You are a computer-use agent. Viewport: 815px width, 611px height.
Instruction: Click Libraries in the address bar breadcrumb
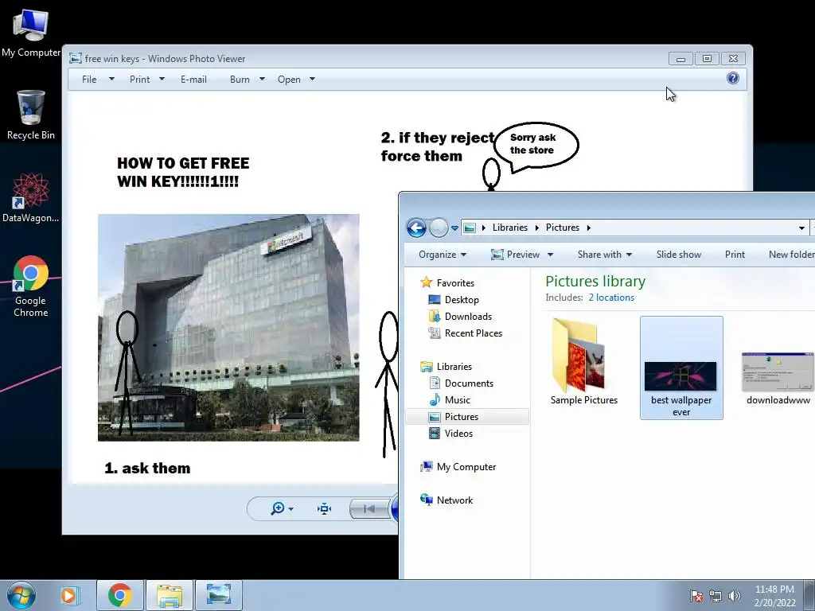(x=510, y=228)
